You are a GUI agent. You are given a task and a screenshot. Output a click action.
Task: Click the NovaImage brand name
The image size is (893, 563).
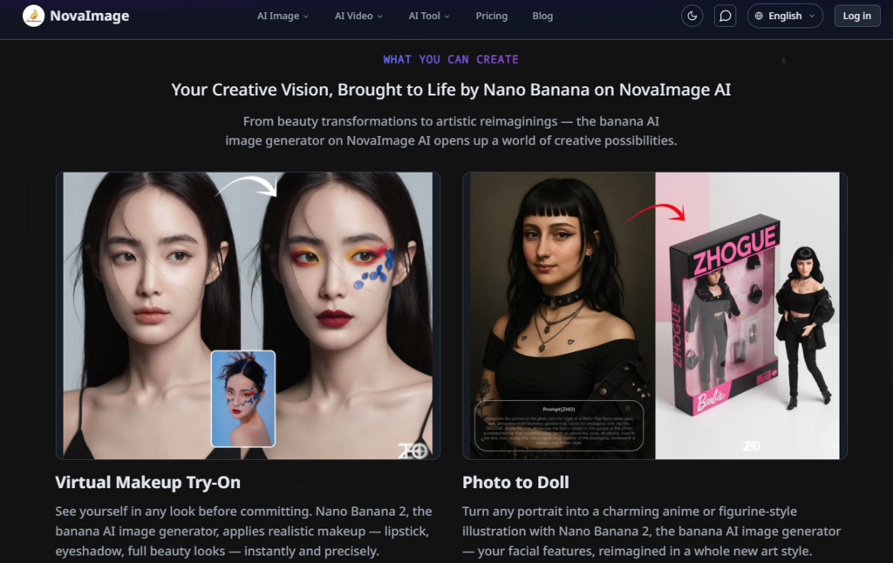click(90, 16)
